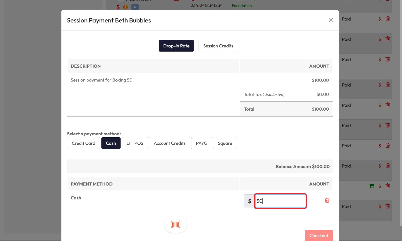The width and height of the screenshot is (402, 241).
Task: Click the Checkout button
Action: point(319,235)
